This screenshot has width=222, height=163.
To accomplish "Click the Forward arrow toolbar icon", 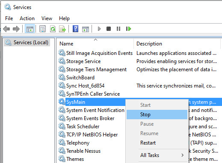I will click(16, 29).
